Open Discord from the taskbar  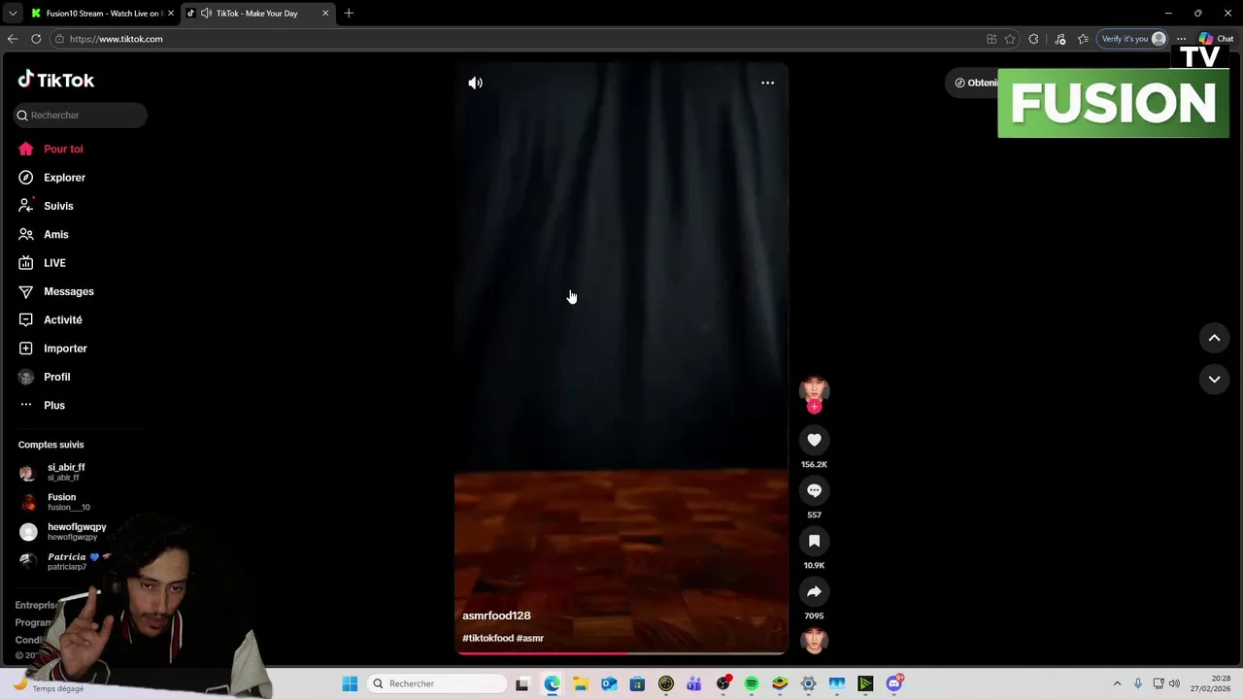tap(894, 683)
